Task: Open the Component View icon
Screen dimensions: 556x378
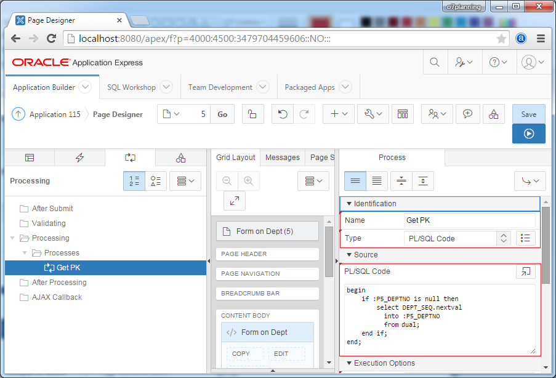Action: (x=403, y=114)
